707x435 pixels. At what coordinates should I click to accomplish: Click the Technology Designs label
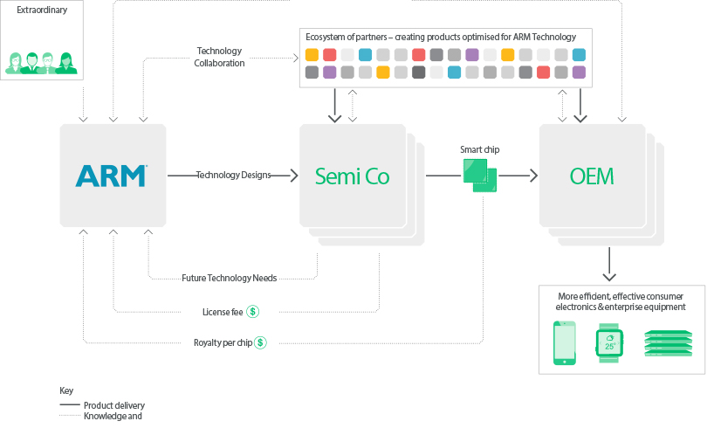(x=232, y=176)
